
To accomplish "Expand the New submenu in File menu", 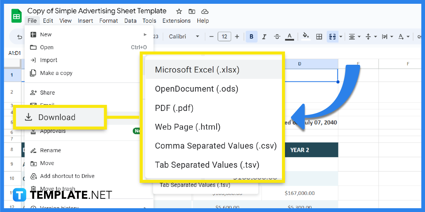I will pos(89,34).
